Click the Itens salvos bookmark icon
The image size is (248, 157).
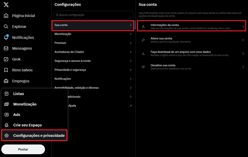(6, 70)
